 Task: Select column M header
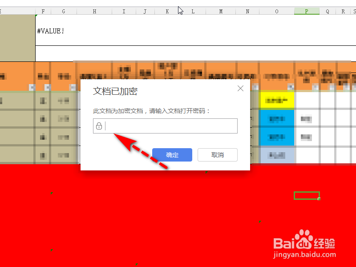221,12
